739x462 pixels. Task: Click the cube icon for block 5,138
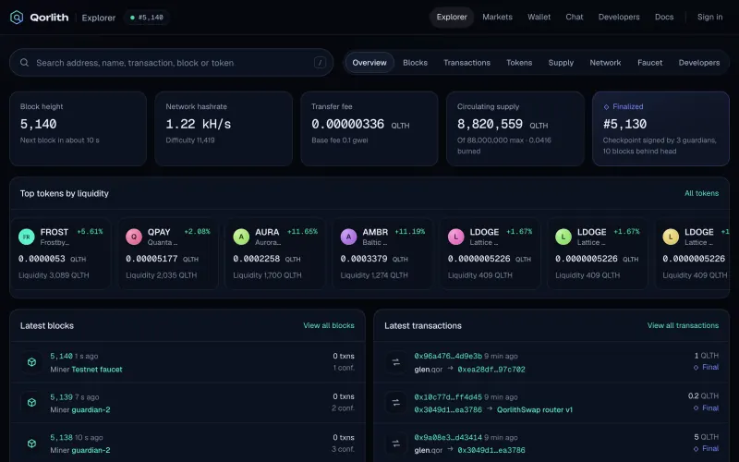coord(31,444)
